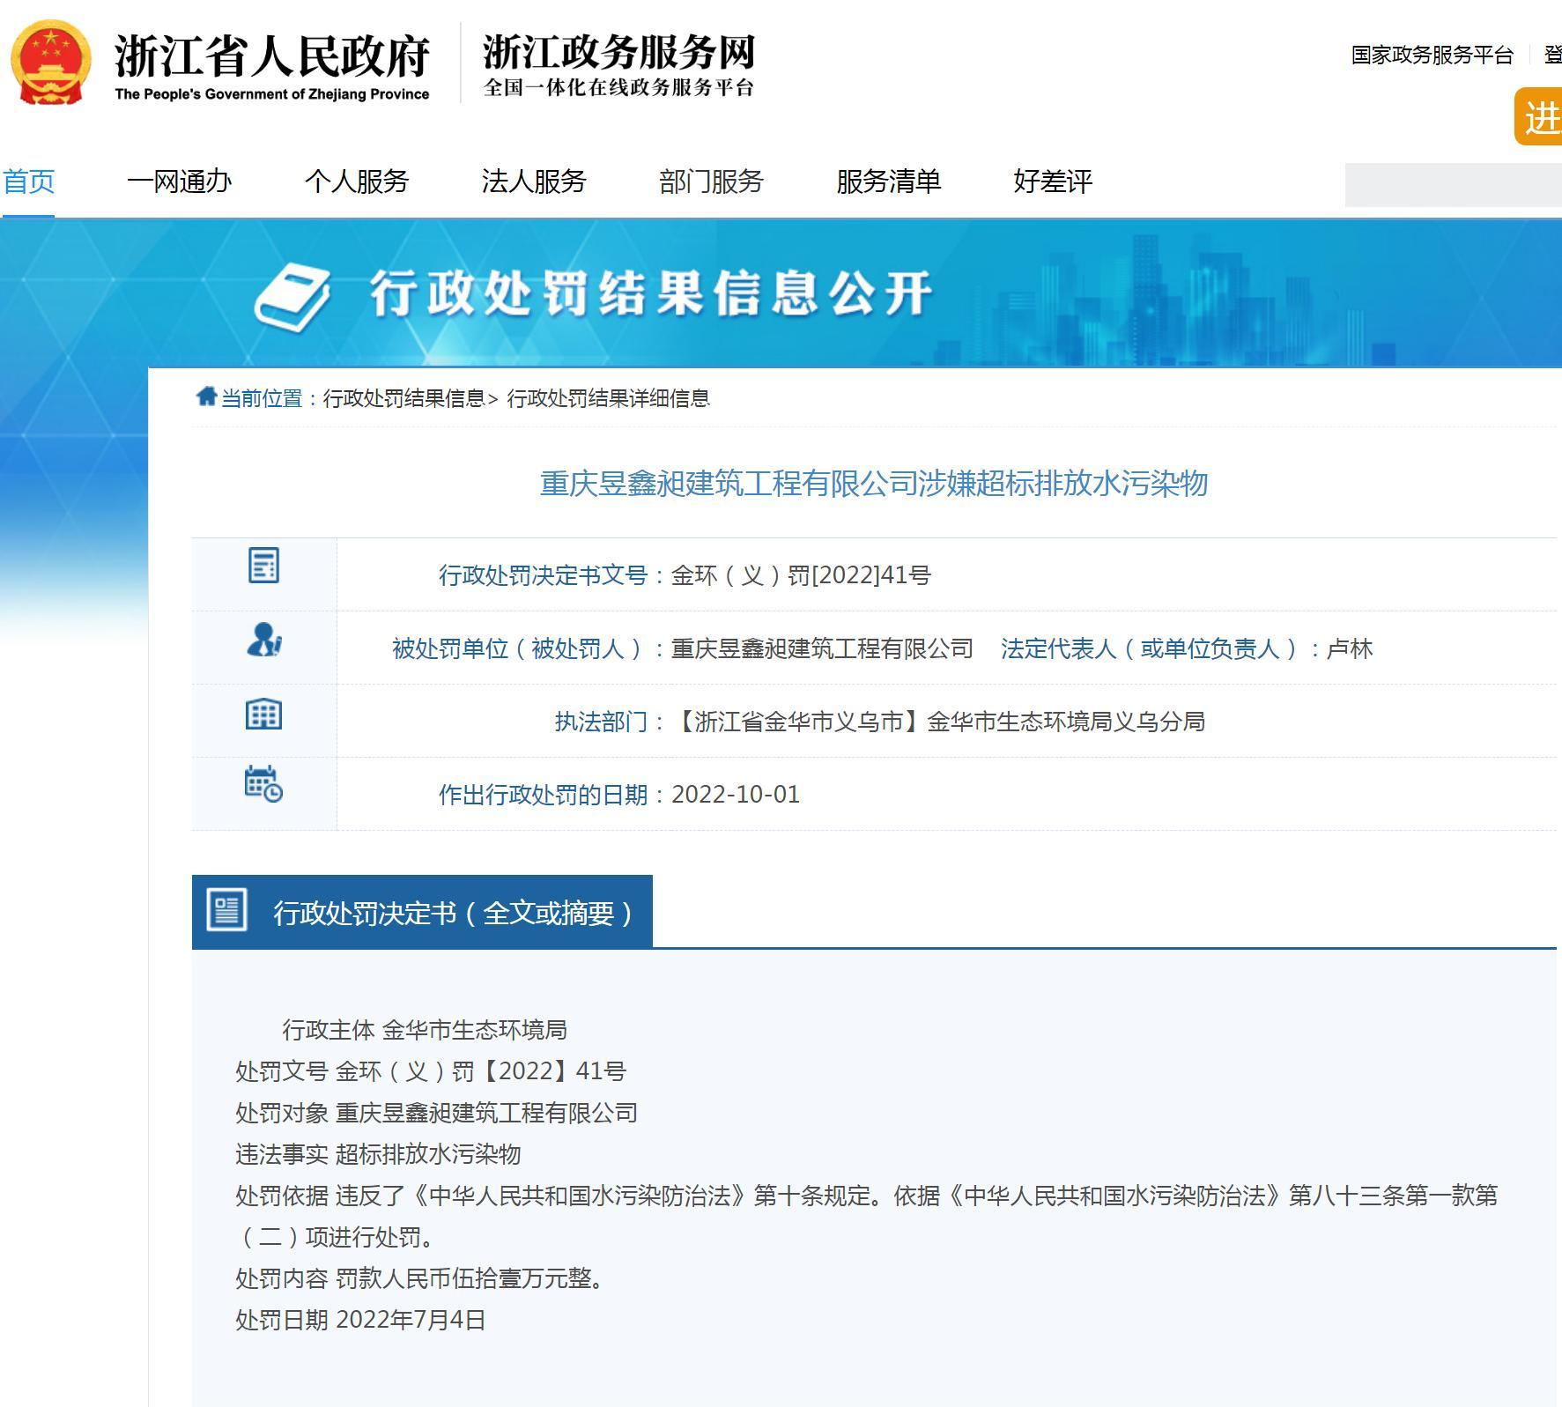Open the 好差评 menu item

coord(1053,181)
